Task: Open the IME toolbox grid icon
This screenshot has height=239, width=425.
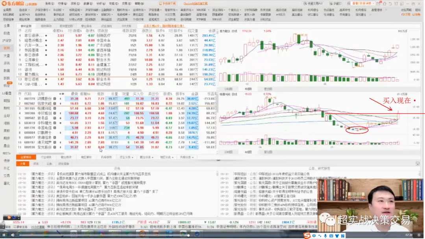Action: coord(343,236)
